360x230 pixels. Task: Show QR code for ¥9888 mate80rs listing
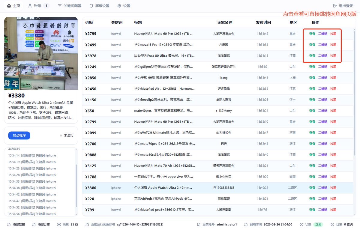(x=323, y=154)
